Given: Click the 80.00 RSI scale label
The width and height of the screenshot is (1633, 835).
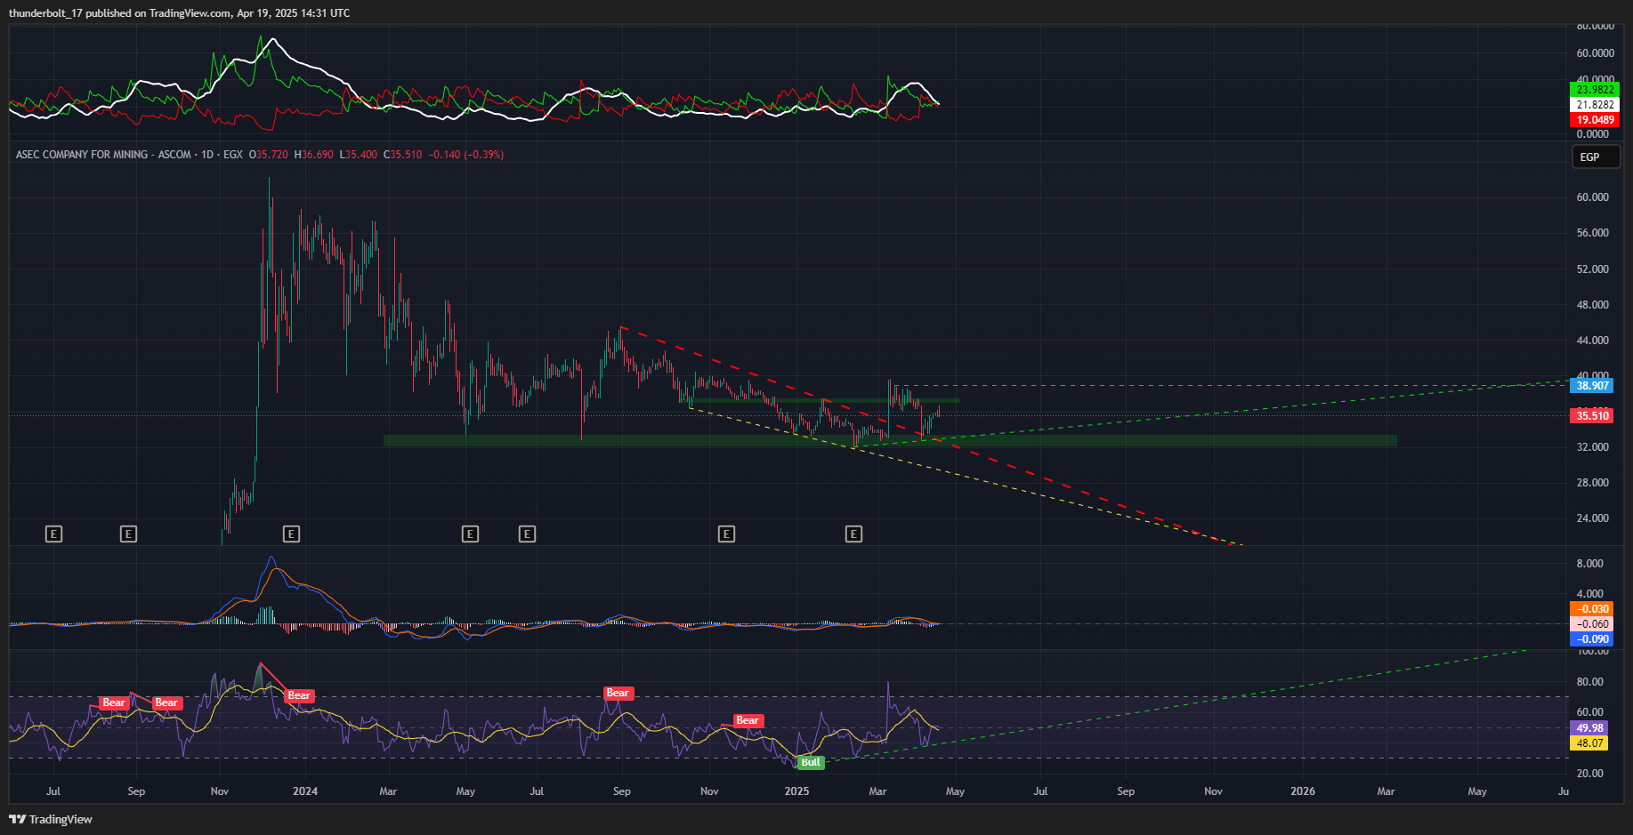Looking at the screenshot, I should pyautogui.click(x=1589, y=681).
